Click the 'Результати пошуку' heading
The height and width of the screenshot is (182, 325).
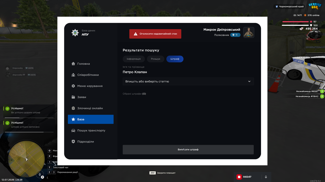[x=141, y=50]
